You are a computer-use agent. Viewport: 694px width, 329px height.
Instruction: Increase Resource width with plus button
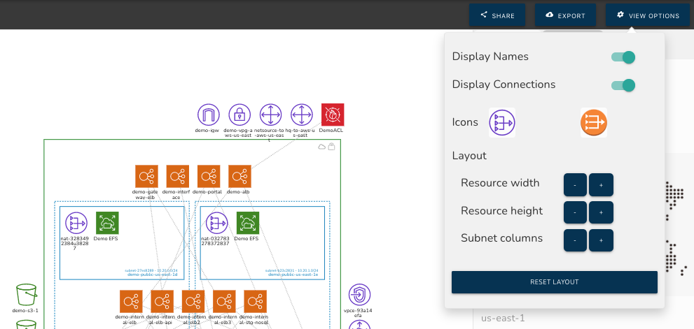pos(601,184)
